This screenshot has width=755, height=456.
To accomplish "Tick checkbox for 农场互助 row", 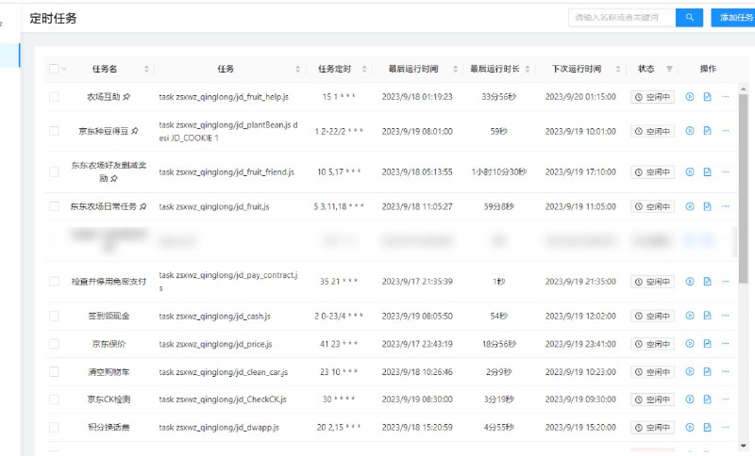I will (x=54, y=96).
